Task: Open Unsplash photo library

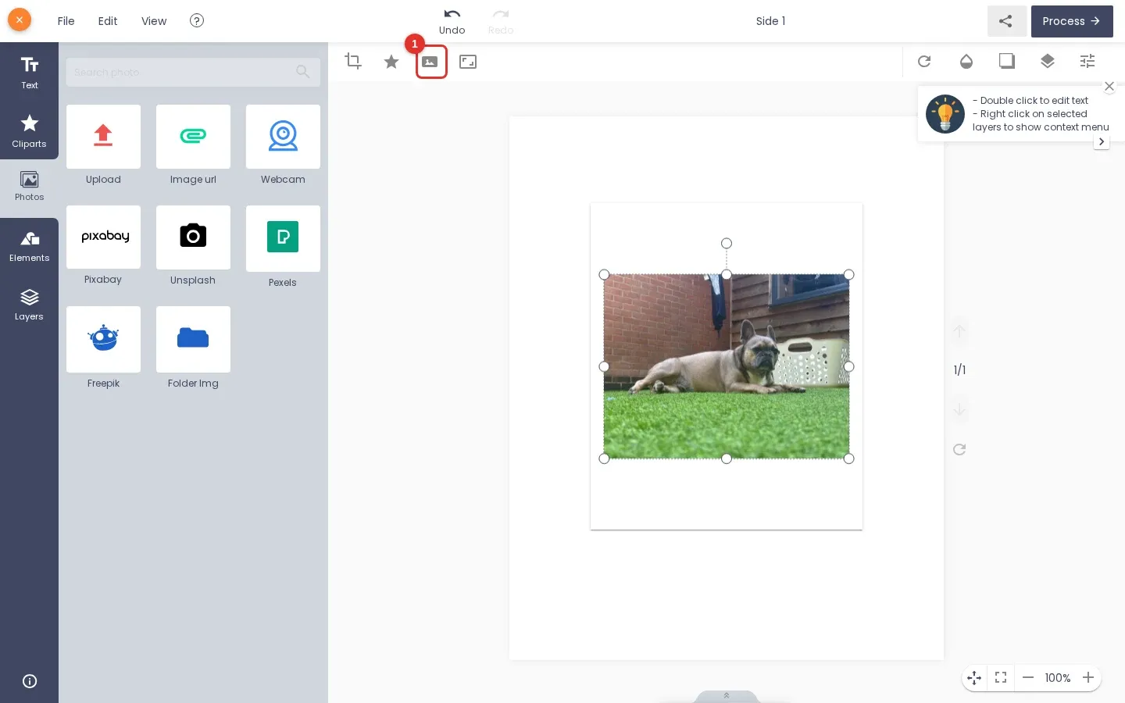Action: click(193, 237)
